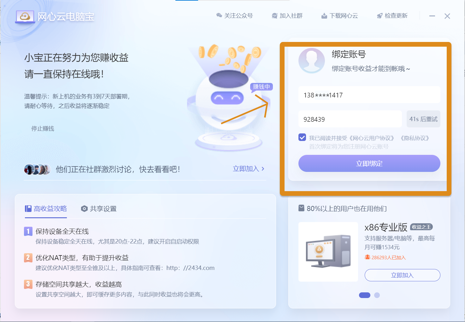Click the default user avatar icon
The height and width of the screenshot is (322, 465).
312,61
